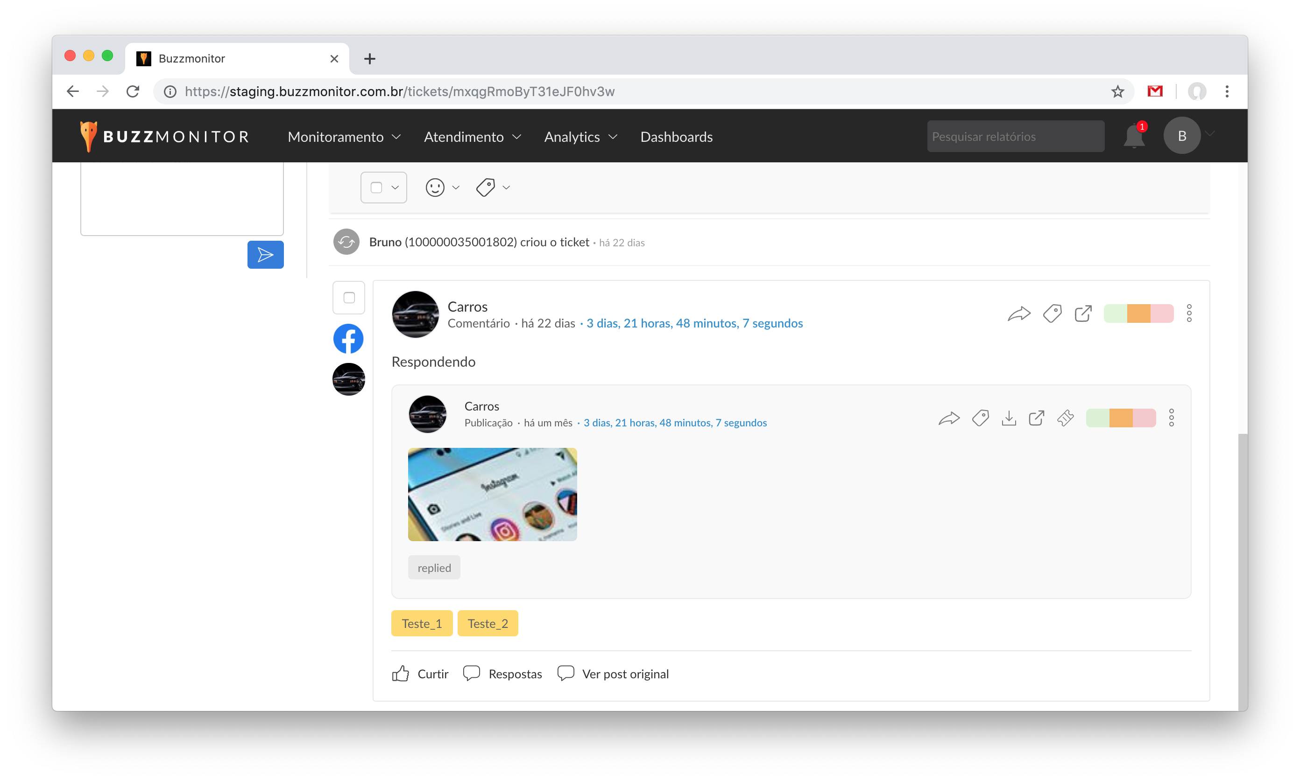The image size is (1300, 780).
Task: Open the Monitoramento menu
Action: (x=344, y=137)
